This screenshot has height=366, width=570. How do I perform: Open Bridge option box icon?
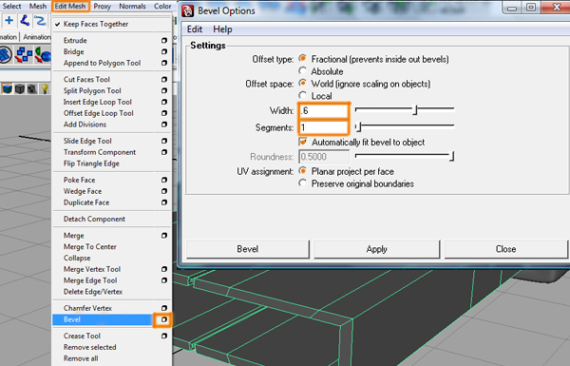click(164, 51)
